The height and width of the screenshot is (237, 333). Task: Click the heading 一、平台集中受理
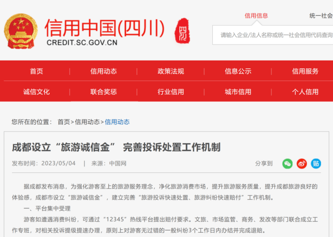[47, 208]
